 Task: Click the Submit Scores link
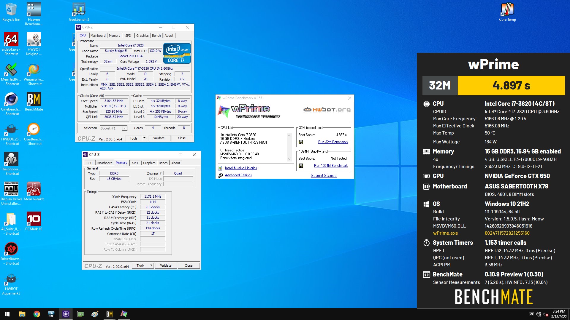coord(324,175)
